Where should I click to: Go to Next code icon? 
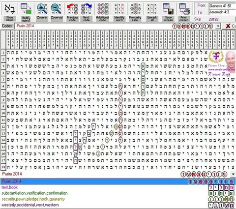pyautogui.click(x=87, y=9)
